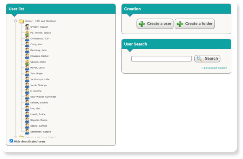Image resolution: width=243 pixels, height=159 pixels.
Task: Click the avatar icon next to Galvan, Nellie
Action: 27,62
